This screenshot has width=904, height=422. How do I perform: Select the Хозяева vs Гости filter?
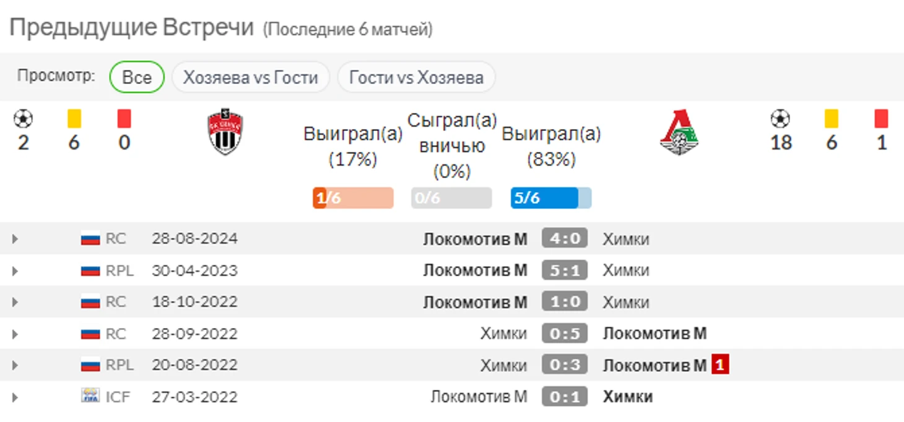250,77
